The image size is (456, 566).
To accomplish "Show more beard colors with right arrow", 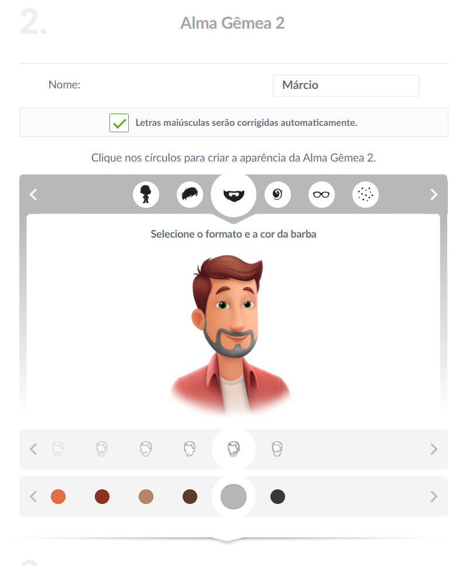I will 434,497.
